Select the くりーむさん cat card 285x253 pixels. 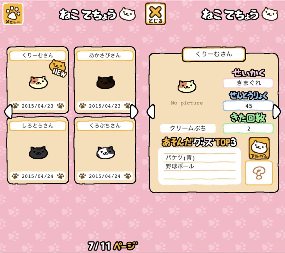(38, 80)
